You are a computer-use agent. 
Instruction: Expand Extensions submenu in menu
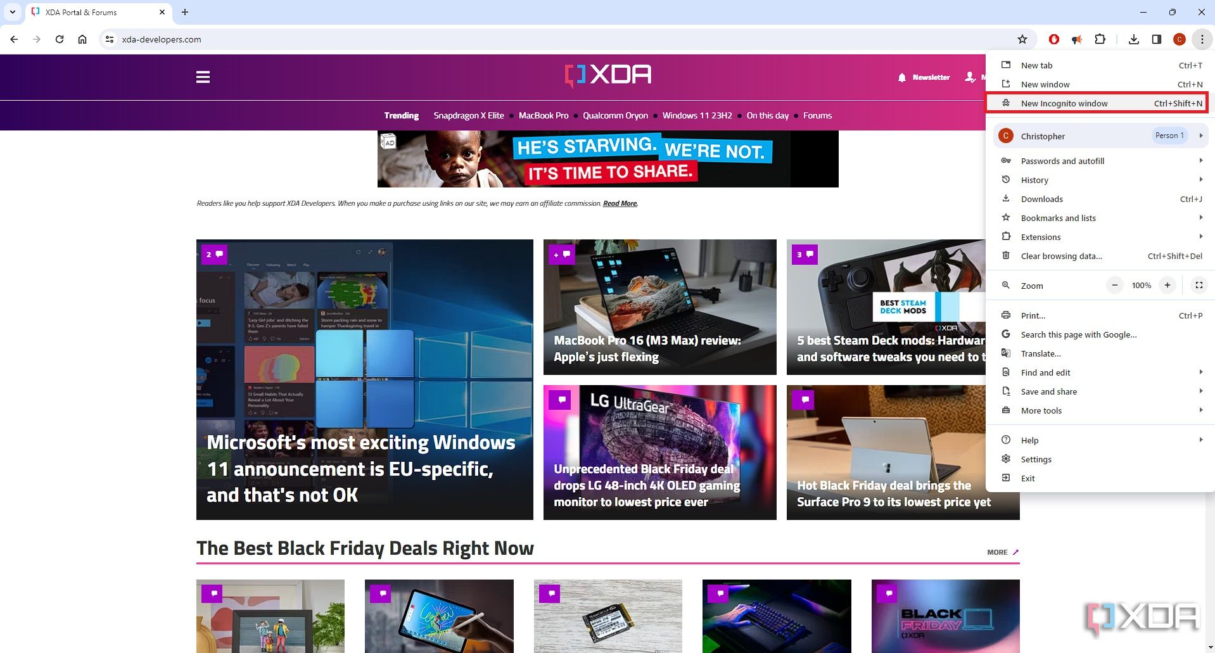[1100, 237]
